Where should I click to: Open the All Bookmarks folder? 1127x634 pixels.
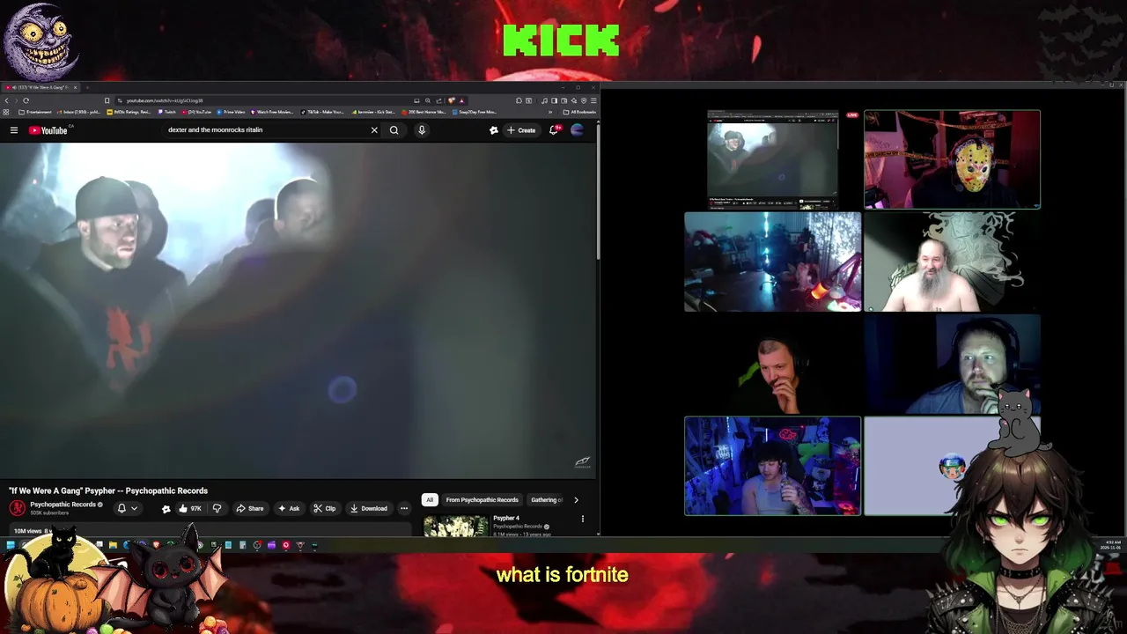[580, 112]
